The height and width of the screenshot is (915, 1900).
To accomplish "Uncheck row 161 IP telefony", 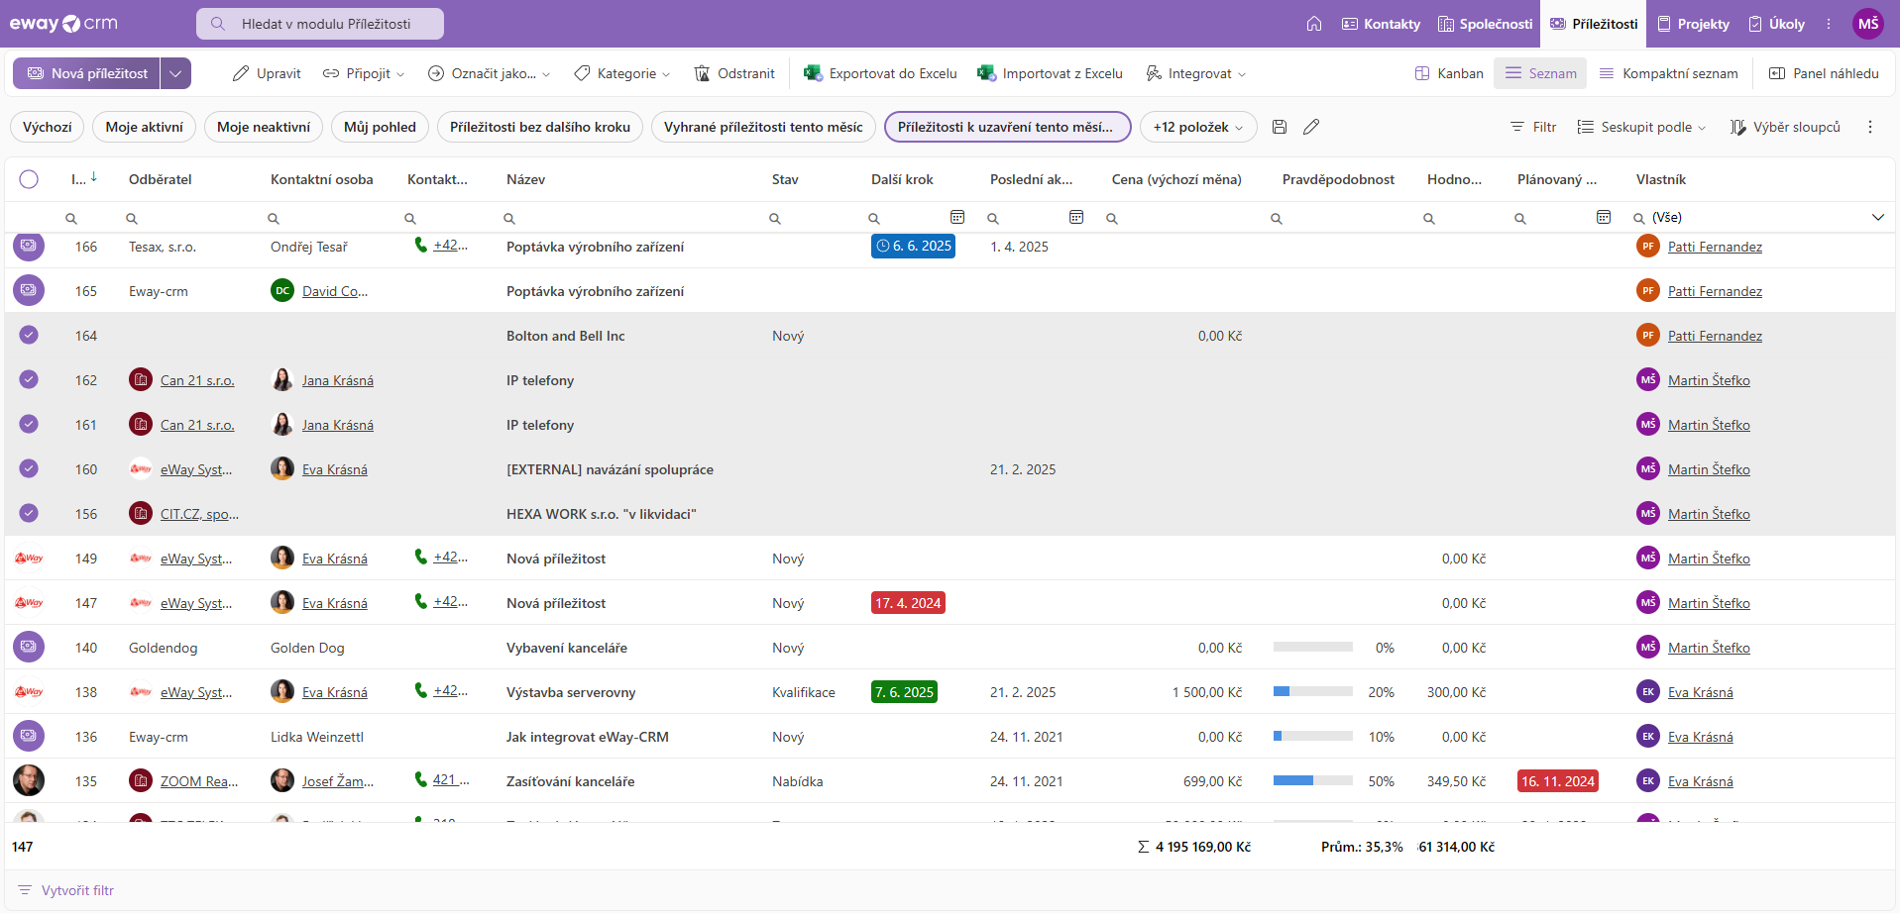I will 29,424.
